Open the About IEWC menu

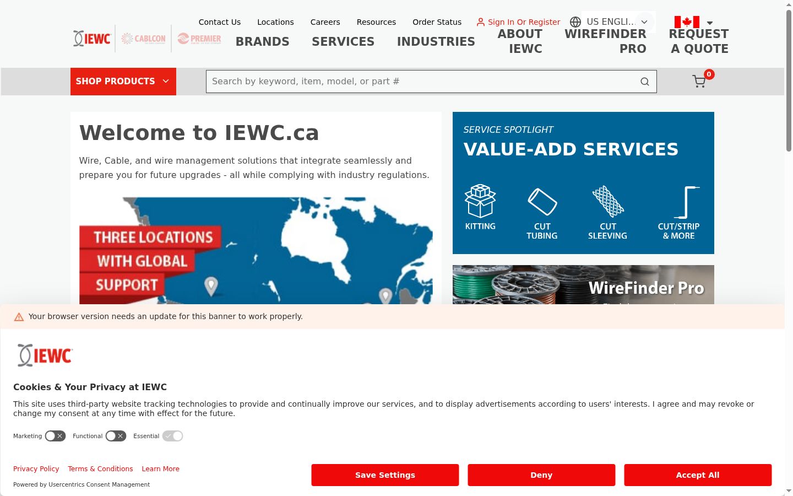(520, 41)
